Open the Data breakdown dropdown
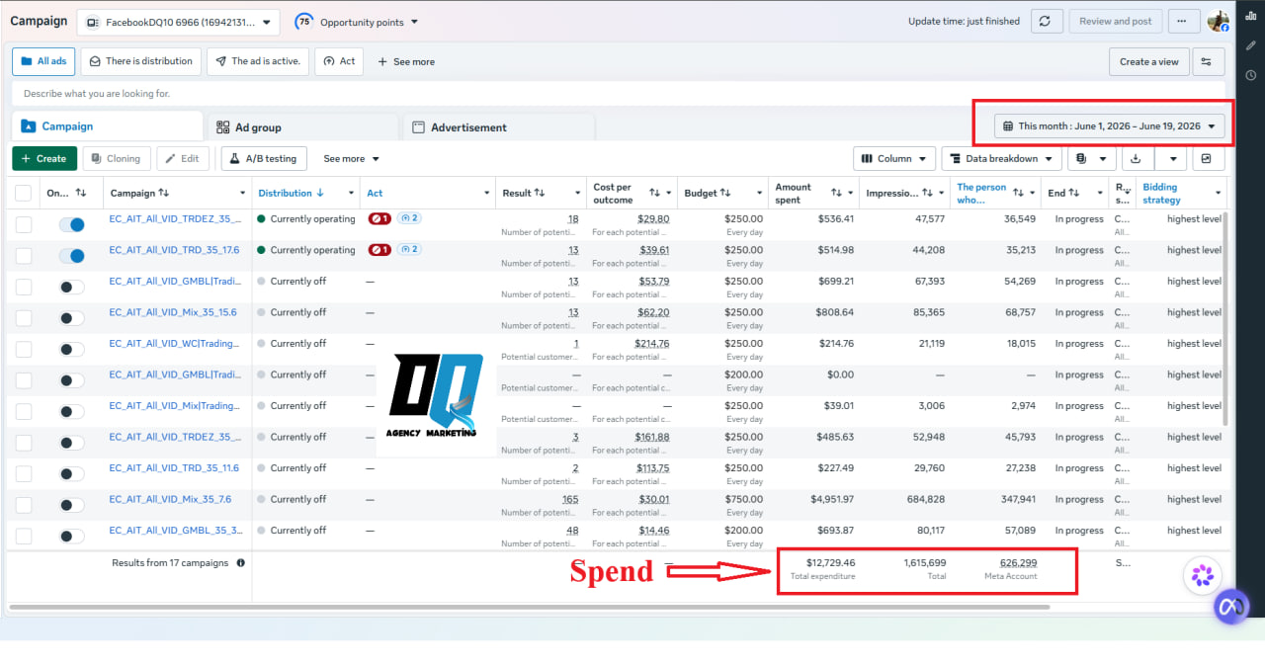Screen dimensions: 1265x665 tap(1001, 158)
